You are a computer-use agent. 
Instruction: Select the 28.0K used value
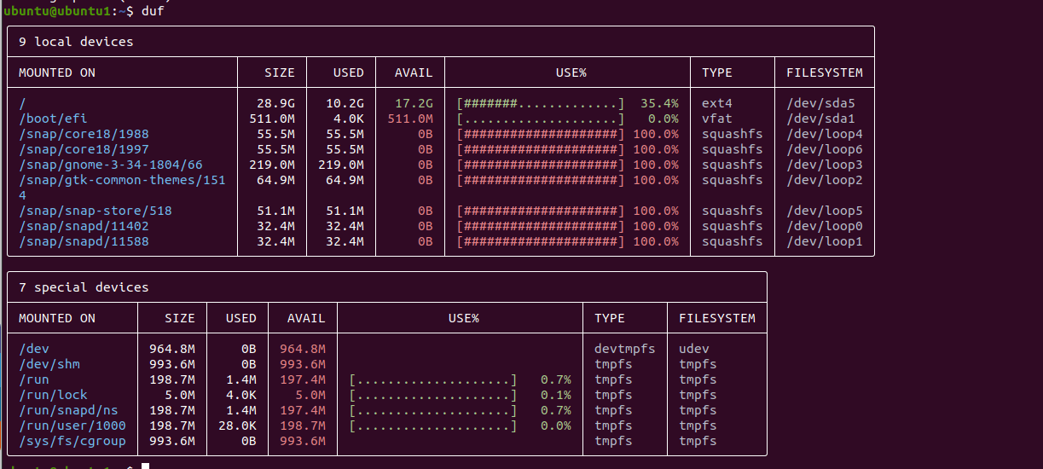(237, 426)
